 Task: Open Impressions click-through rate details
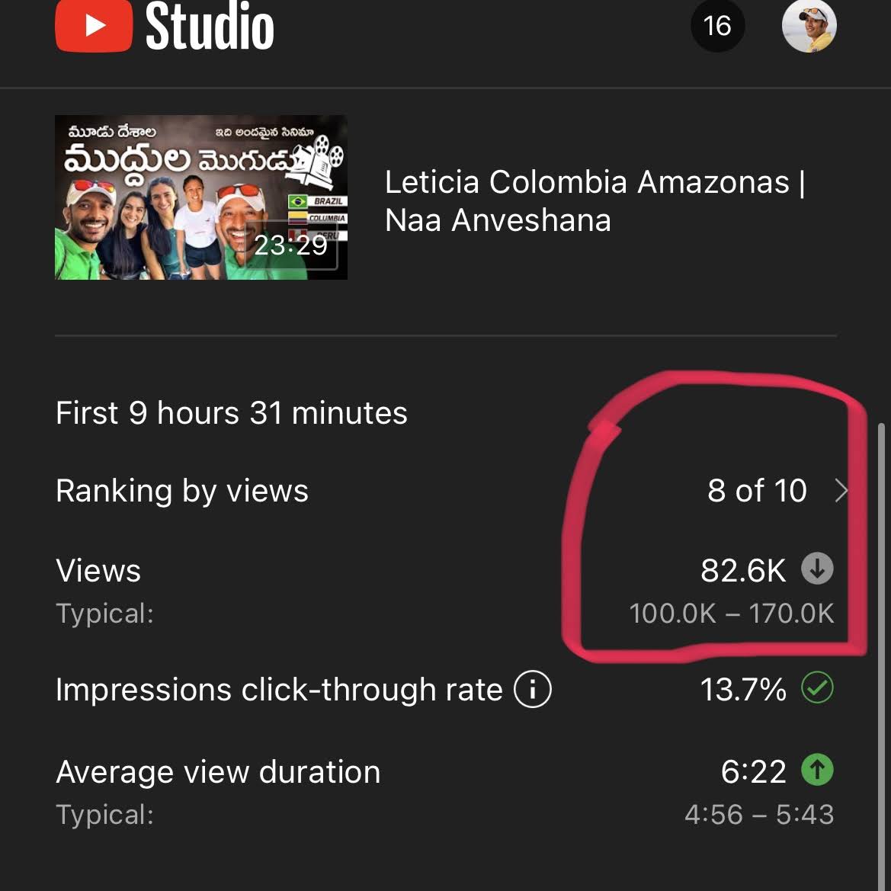(279, 690)
